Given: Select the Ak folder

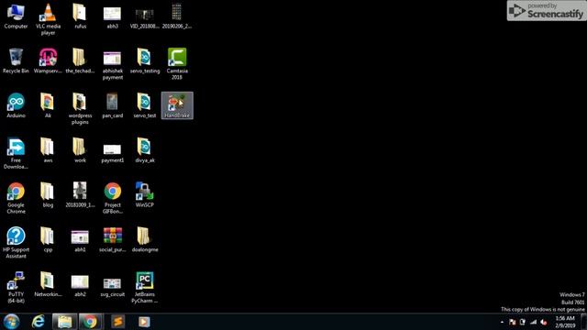Looking at the screenshot, I should [48, 105].
